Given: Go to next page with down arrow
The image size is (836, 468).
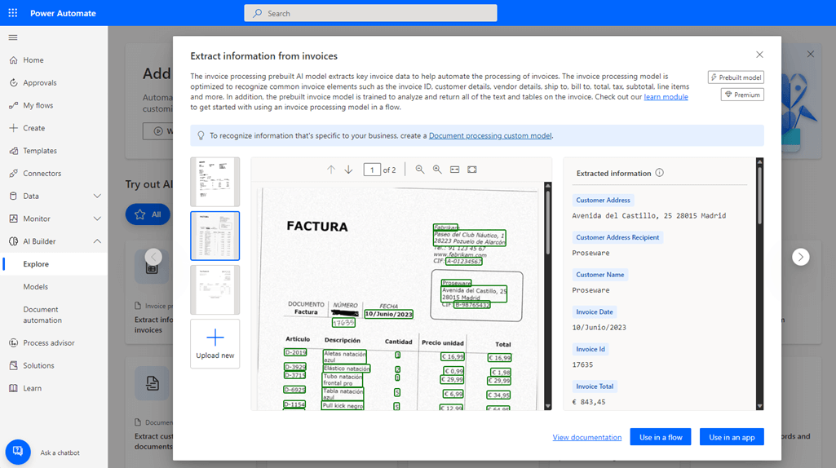Looking at the screenshot, I should 348,170.
